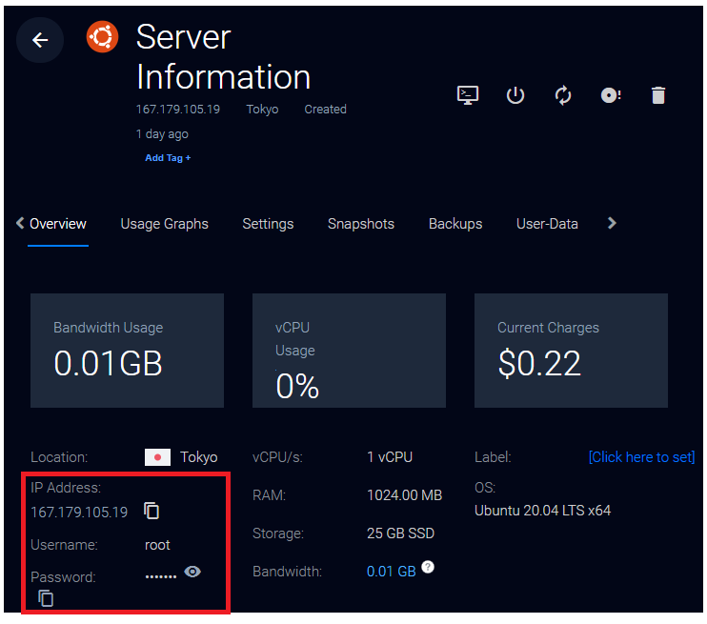Click here to set the label
The image size is (707, 624).
tap(641, 457)
